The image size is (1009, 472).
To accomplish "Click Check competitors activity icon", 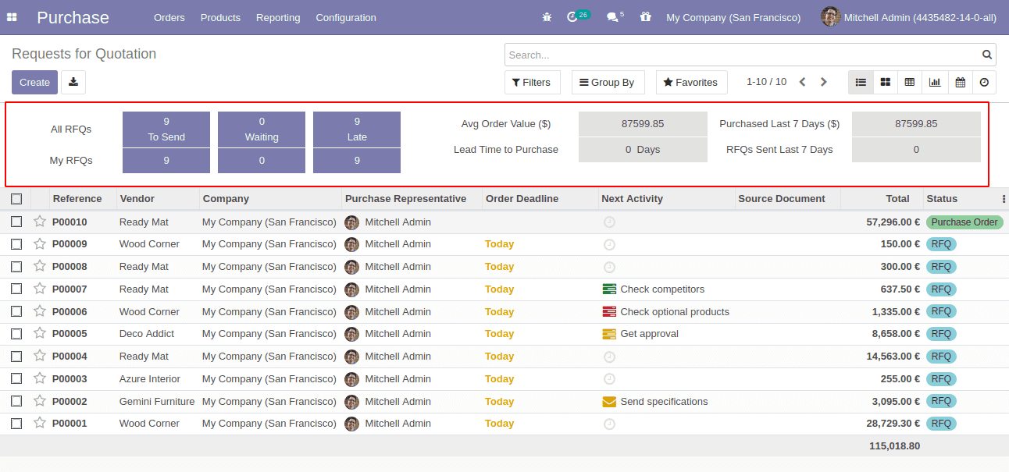I will [609, 289].
